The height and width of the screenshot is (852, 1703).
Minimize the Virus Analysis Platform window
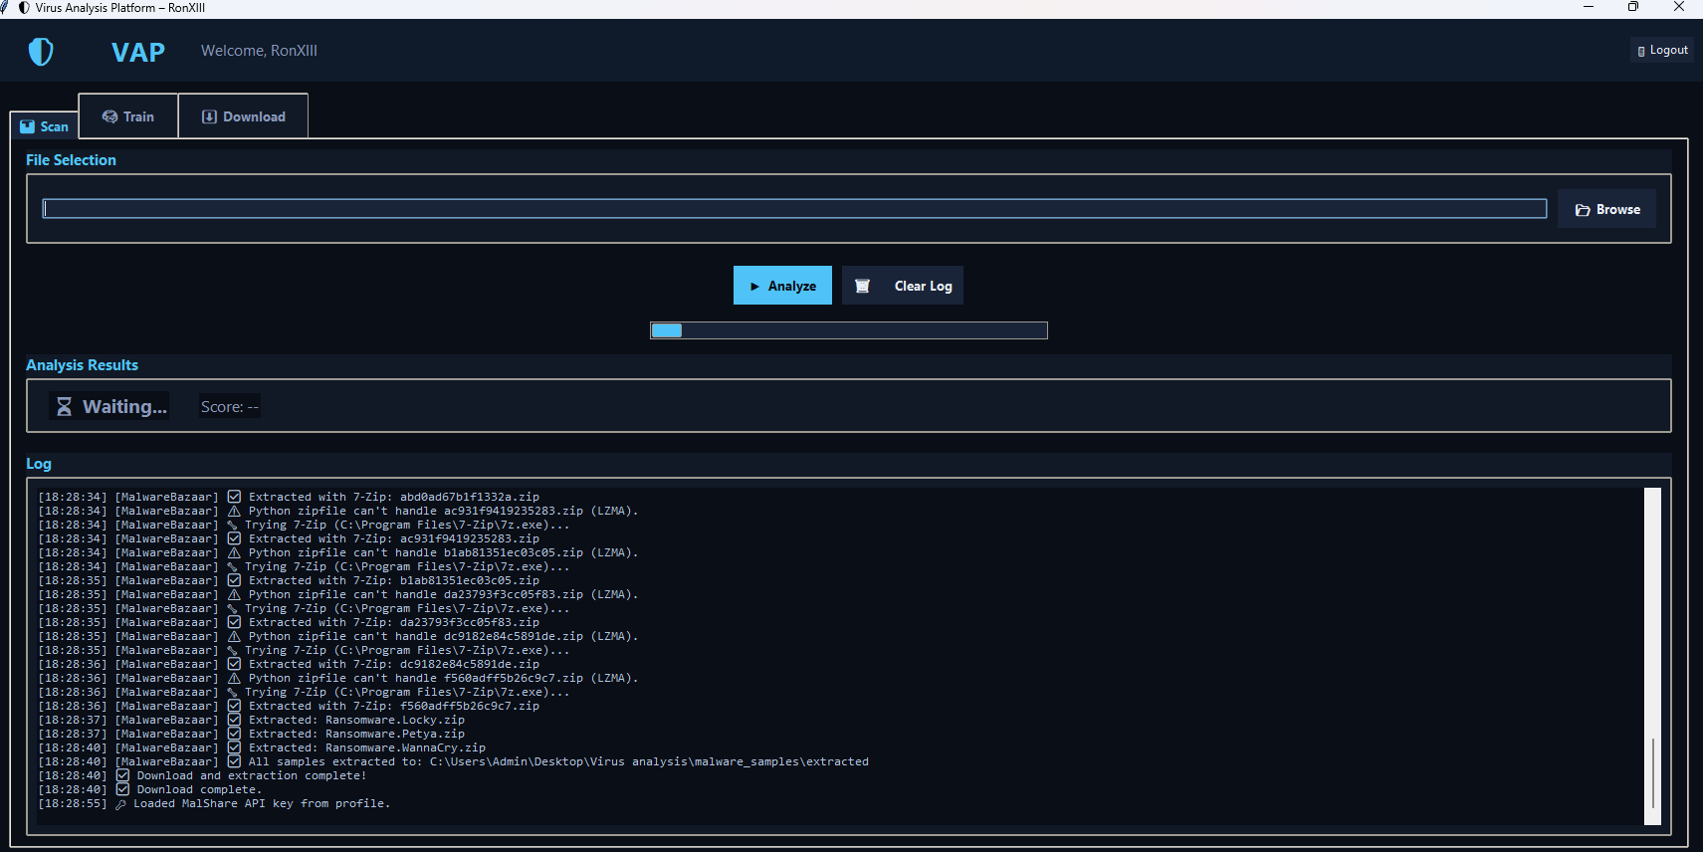[1589, 7]
